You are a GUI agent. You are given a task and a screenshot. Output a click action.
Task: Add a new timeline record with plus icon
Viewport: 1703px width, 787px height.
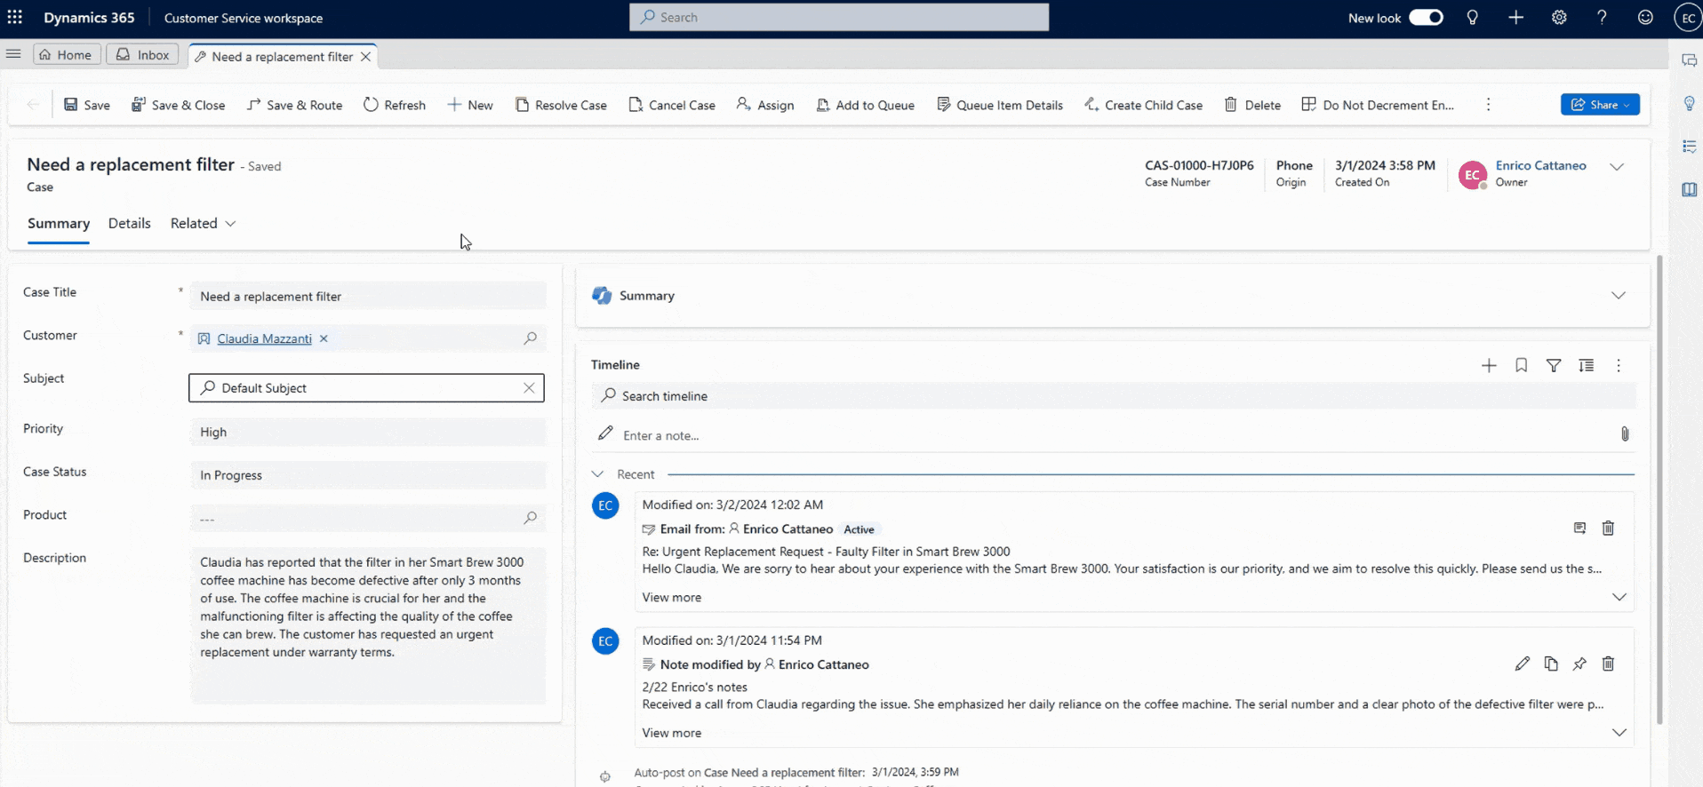coord(1489,366)
